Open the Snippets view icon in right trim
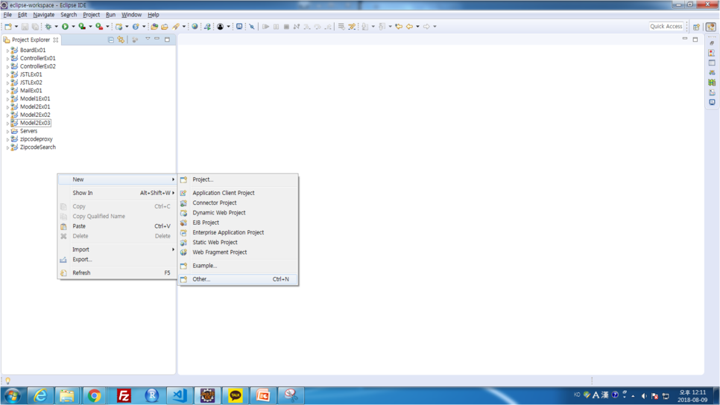 pyautogui.click(x=712, y=92)
